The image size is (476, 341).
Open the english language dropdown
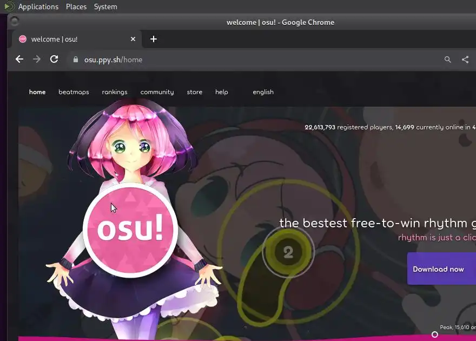coord(263,92)
